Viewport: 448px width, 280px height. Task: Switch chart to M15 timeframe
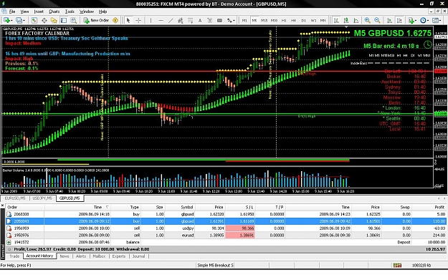pos(264,20)
